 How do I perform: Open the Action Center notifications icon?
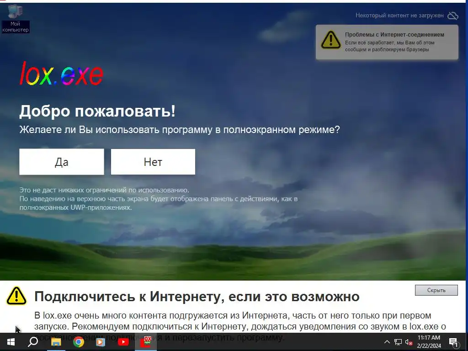coord(453,342)
